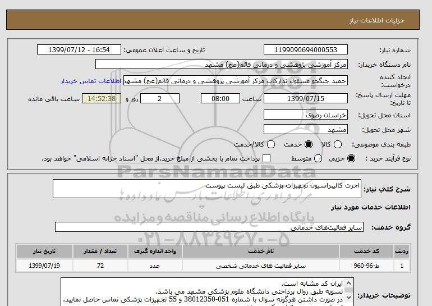Select the جزیی purchase type radio
This screenshot has height=306, width=432.
(351, 158)
